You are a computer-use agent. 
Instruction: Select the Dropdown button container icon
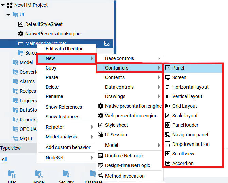(x=168, y=144)
